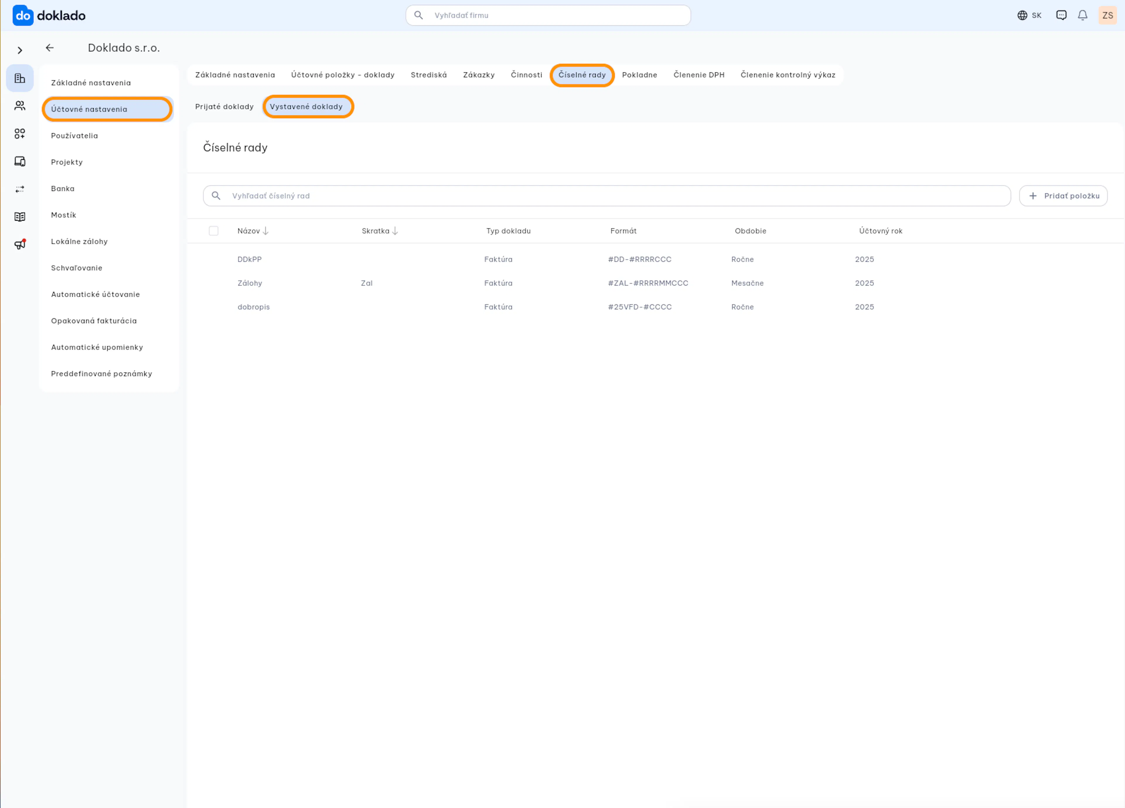1125x808 pixels.
Task: Open the dobropis number series row
Action: coord(655,307)
